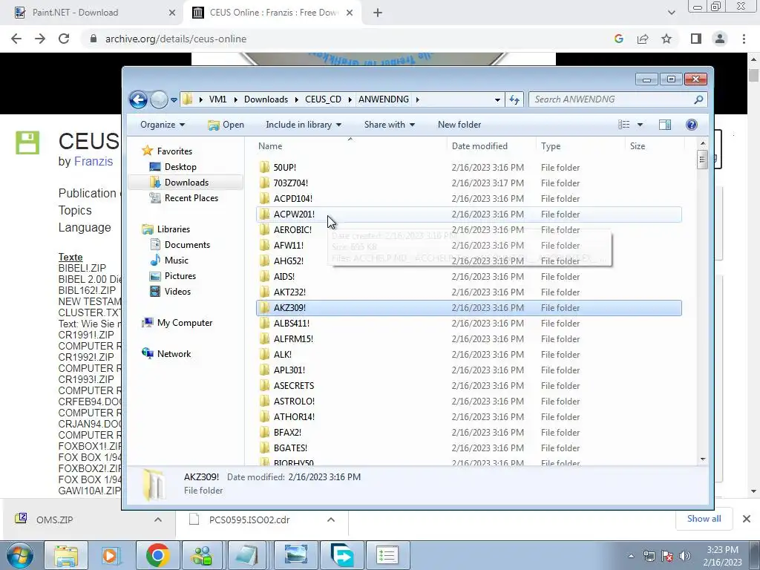
Task: Open the Organize menu
Action: point(163,125)
